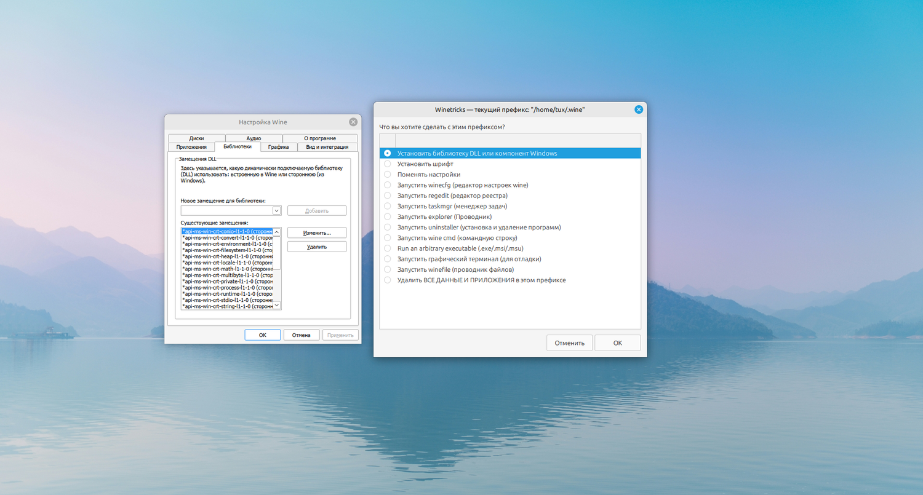
Task: Select 'Запустить explorer (Проводник)' option
Action: click(x=510, y=216)
